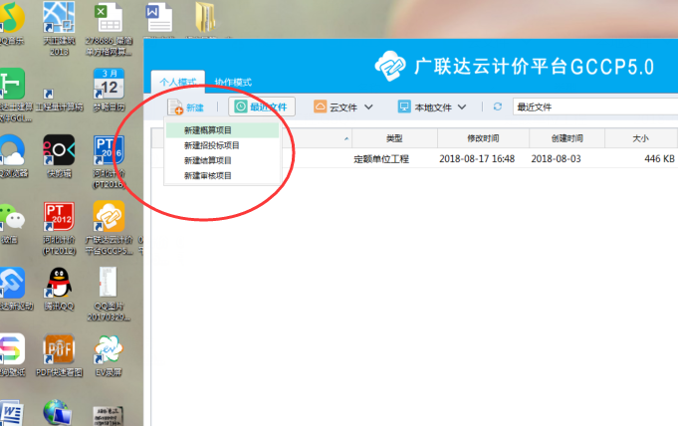Open the globe network icon on desktop bottom row

tap(57, 413)
